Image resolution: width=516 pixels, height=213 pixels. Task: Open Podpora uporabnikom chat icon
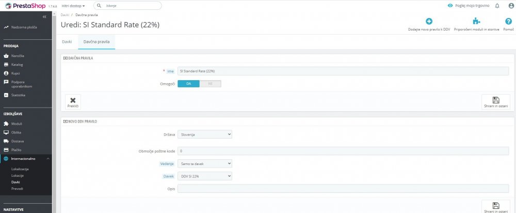click(6, 82)
